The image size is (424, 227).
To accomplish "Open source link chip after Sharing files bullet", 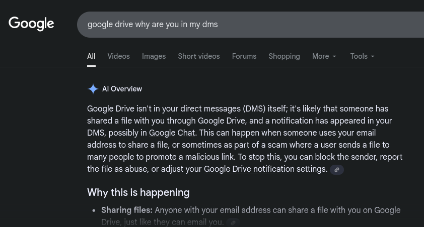I will click(x=233, y=222).
